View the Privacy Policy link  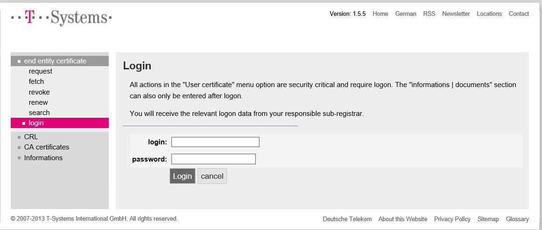(x=452, y=219)
